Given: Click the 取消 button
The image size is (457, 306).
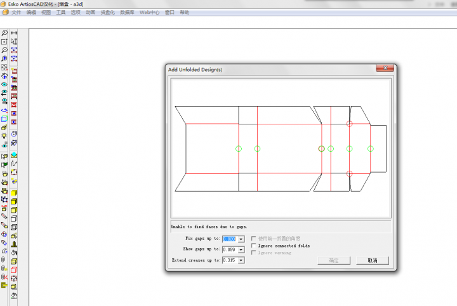Looking at the screenshot, I should tap(373, 260).
